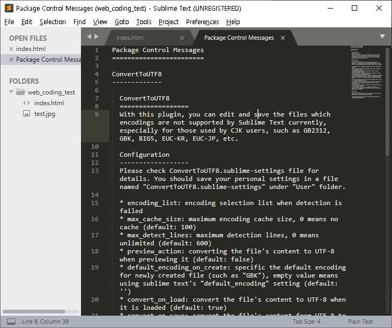Click the image icon beside test.jpg

tap(26, 114)
